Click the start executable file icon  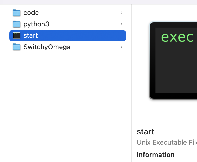(x=17, y=35)
